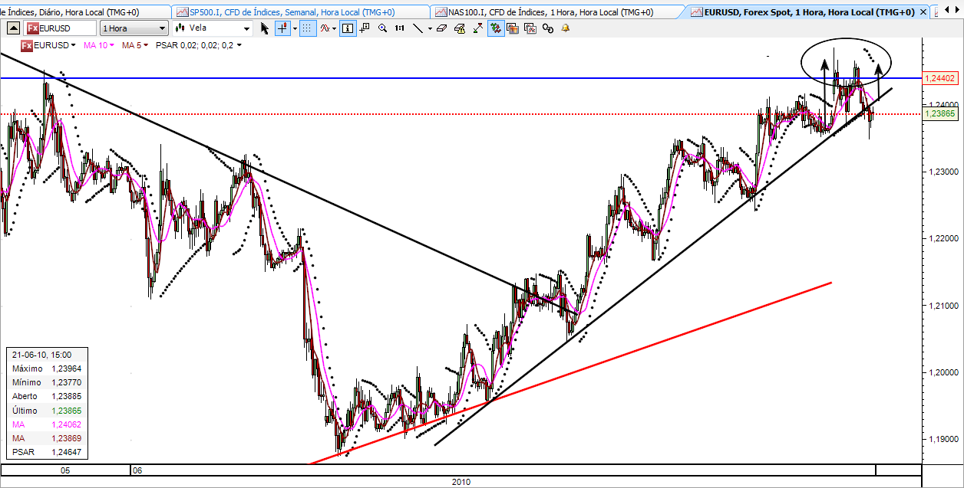Switch to the SP500.I Semanal tab
Viewport: 964px width, 488px height.
click(x=299, y=12)
